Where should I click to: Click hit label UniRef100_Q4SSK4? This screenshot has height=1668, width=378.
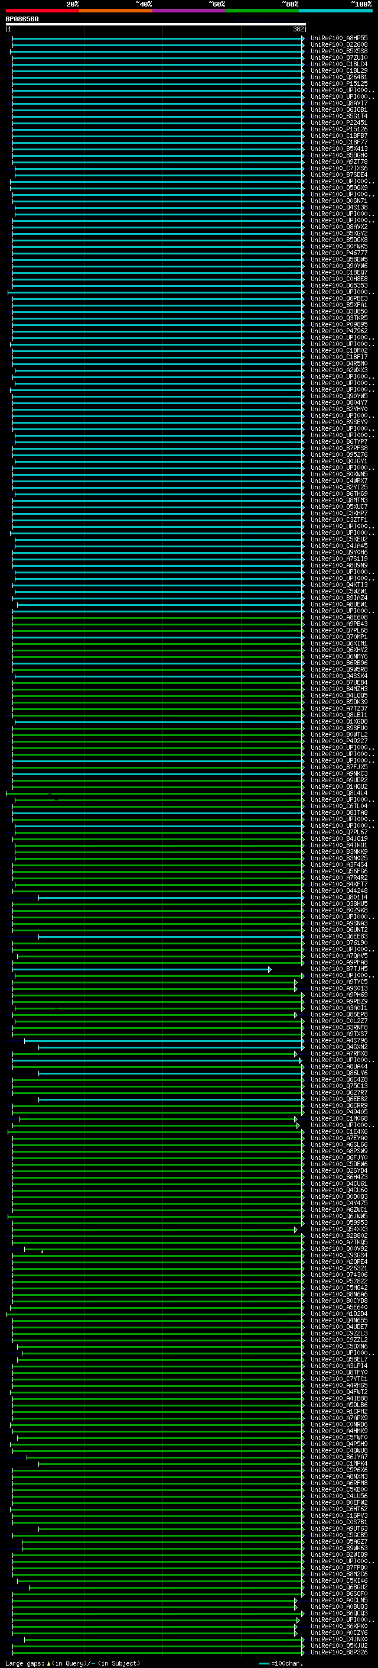click(x=339, y=676)
